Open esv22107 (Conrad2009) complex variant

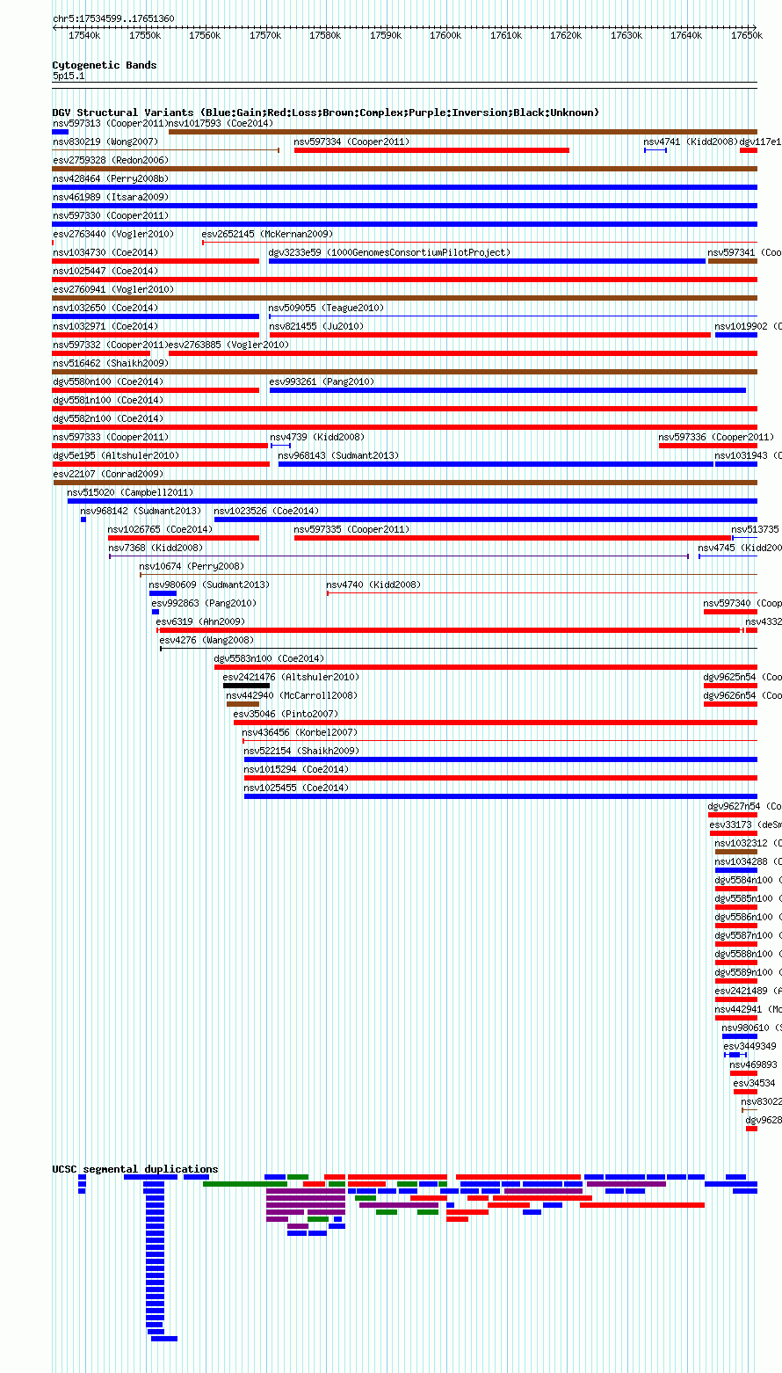pyautogui.click(x=405, y=483)
